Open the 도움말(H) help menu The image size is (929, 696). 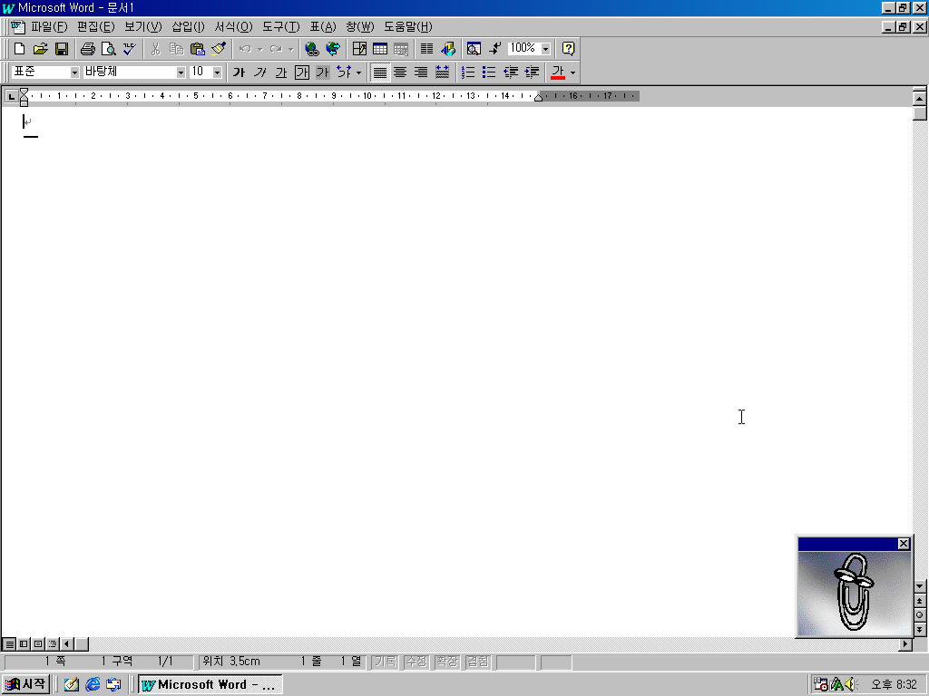408,26
